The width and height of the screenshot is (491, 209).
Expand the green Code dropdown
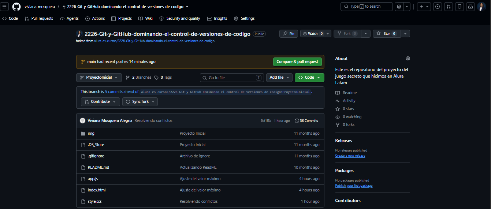[309, 78]
